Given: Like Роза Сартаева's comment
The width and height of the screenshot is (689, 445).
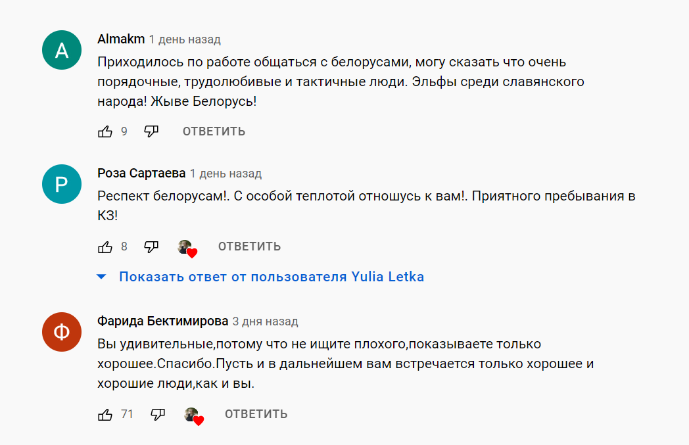Looking at the screenshot, I should click(105, 247).
